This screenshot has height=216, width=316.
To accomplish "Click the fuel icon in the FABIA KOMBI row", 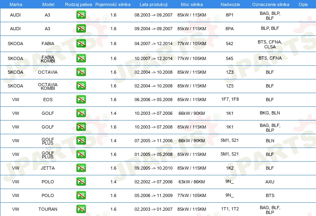I will click(81, 58).
